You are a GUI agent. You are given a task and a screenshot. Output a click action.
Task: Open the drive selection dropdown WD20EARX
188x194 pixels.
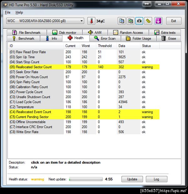45,21
